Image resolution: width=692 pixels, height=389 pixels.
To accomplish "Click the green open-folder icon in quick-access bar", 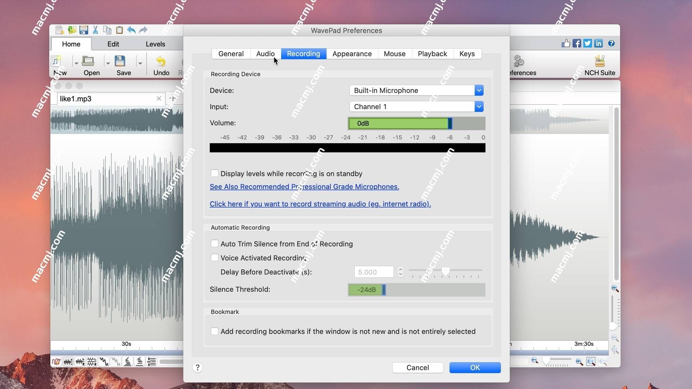I will coord(72,30).
